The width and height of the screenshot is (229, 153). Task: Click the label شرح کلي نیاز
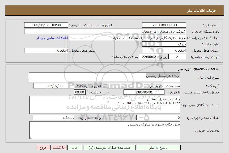pos(209,78)
